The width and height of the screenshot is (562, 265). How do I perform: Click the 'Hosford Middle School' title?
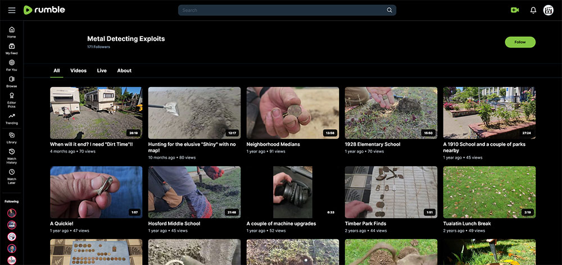pyautogui.click(x=174, y=223)
